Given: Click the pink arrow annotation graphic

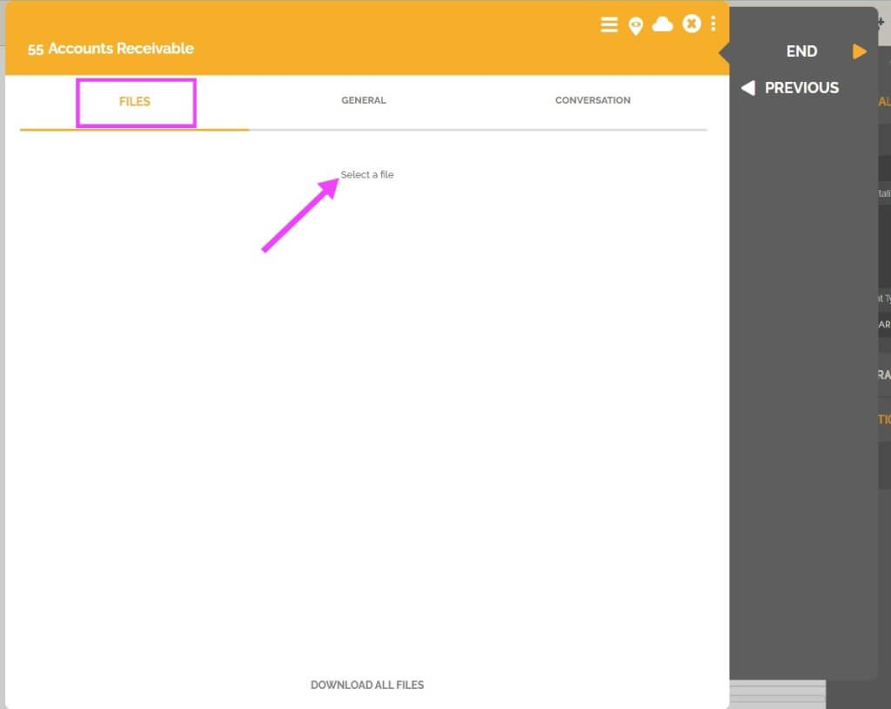Looking at the screenshot, I should (x=300, y=213).
